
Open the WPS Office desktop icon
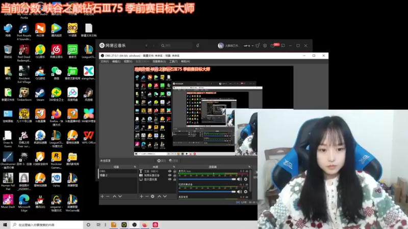pyautogui.click(x=88, y=137)
